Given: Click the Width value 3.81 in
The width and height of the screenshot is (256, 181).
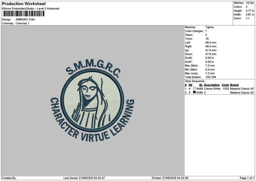Looking at the screenshot, I should pos(250,15).
